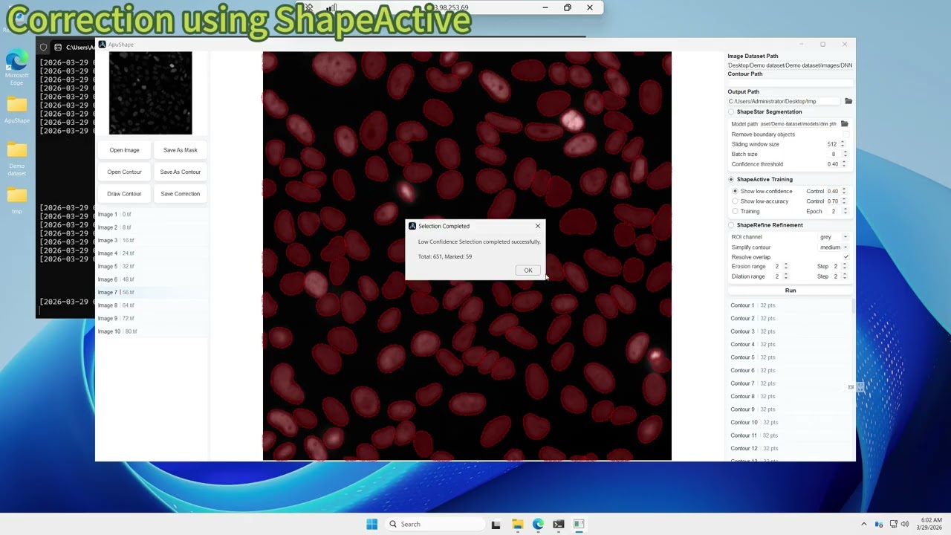
Task: Select Show low-confidence option
Action: 736,192
